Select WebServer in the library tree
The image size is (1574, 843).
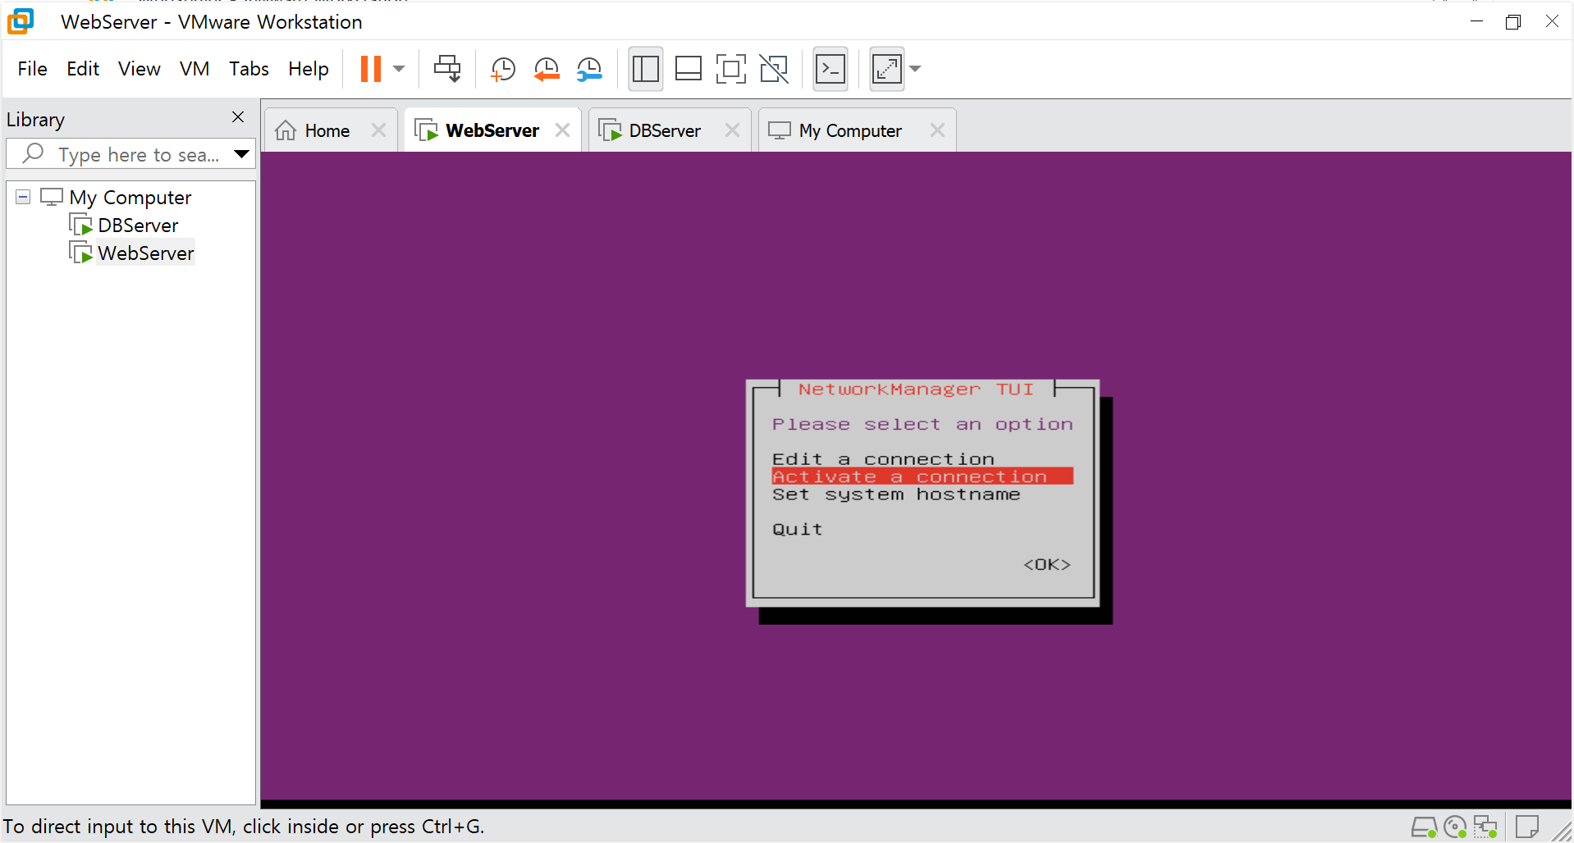146,253
